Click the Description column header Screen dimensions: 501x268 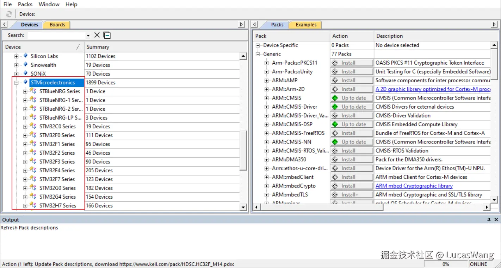tap(435, 36)
